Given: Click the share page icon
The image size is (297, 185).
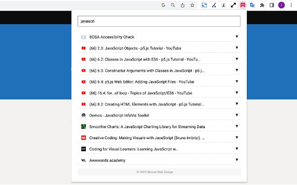Looking at the screenshot, I should tap(182, 5).
